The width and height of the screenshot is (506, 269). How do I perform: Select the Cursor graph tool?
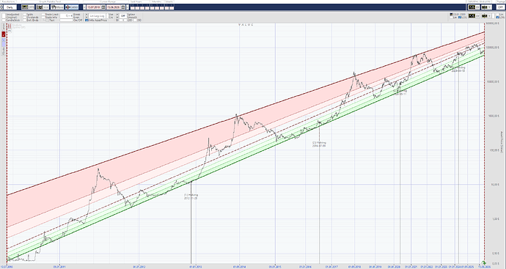click(72, 7)
